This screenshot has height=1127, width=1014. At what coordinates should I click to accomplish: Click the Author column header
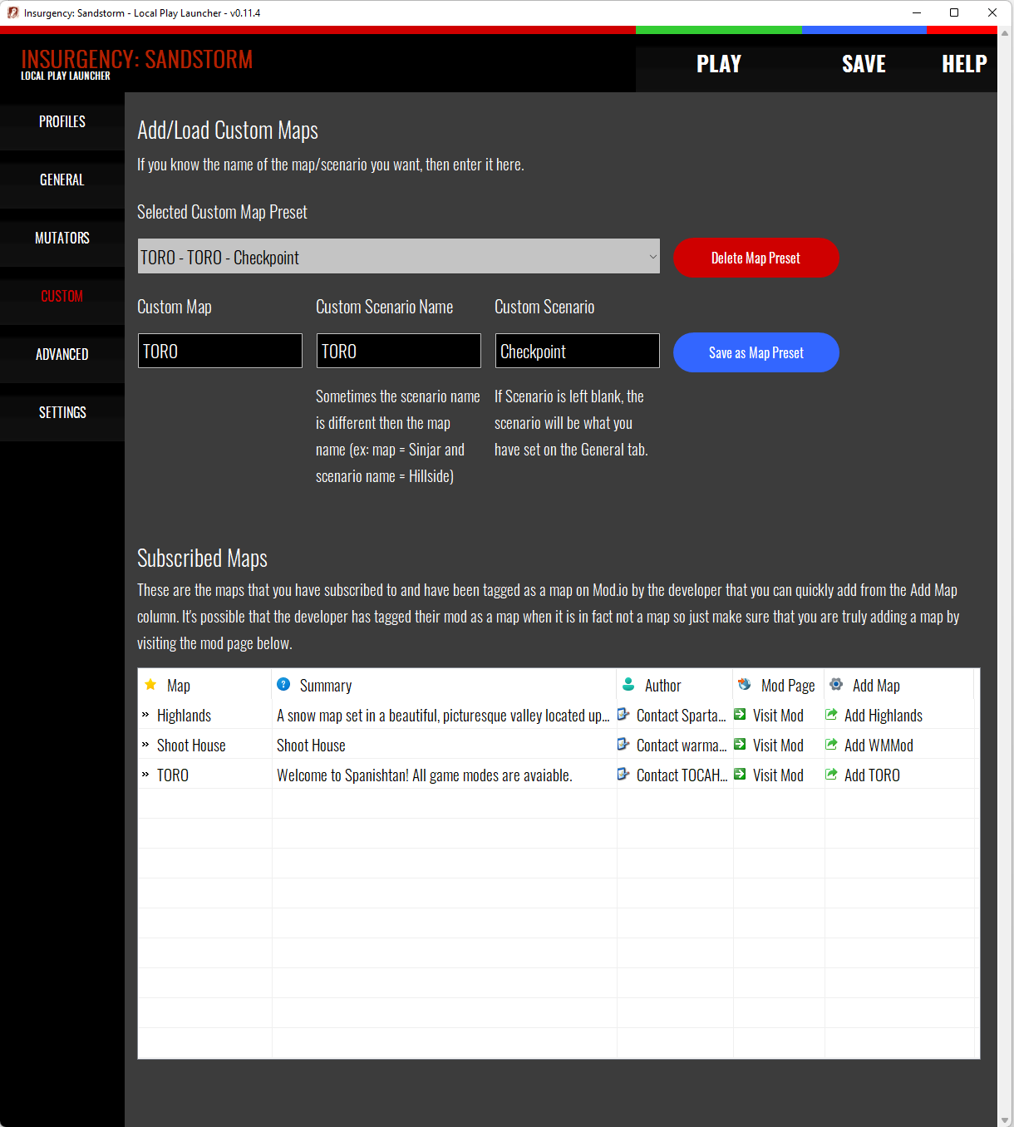click(x=675, y=685)
